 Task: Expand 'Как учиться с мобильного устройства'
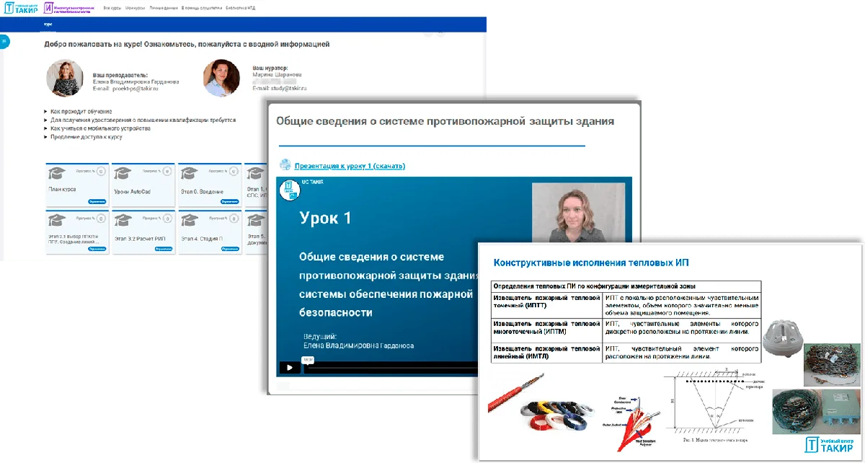[98, 128]
